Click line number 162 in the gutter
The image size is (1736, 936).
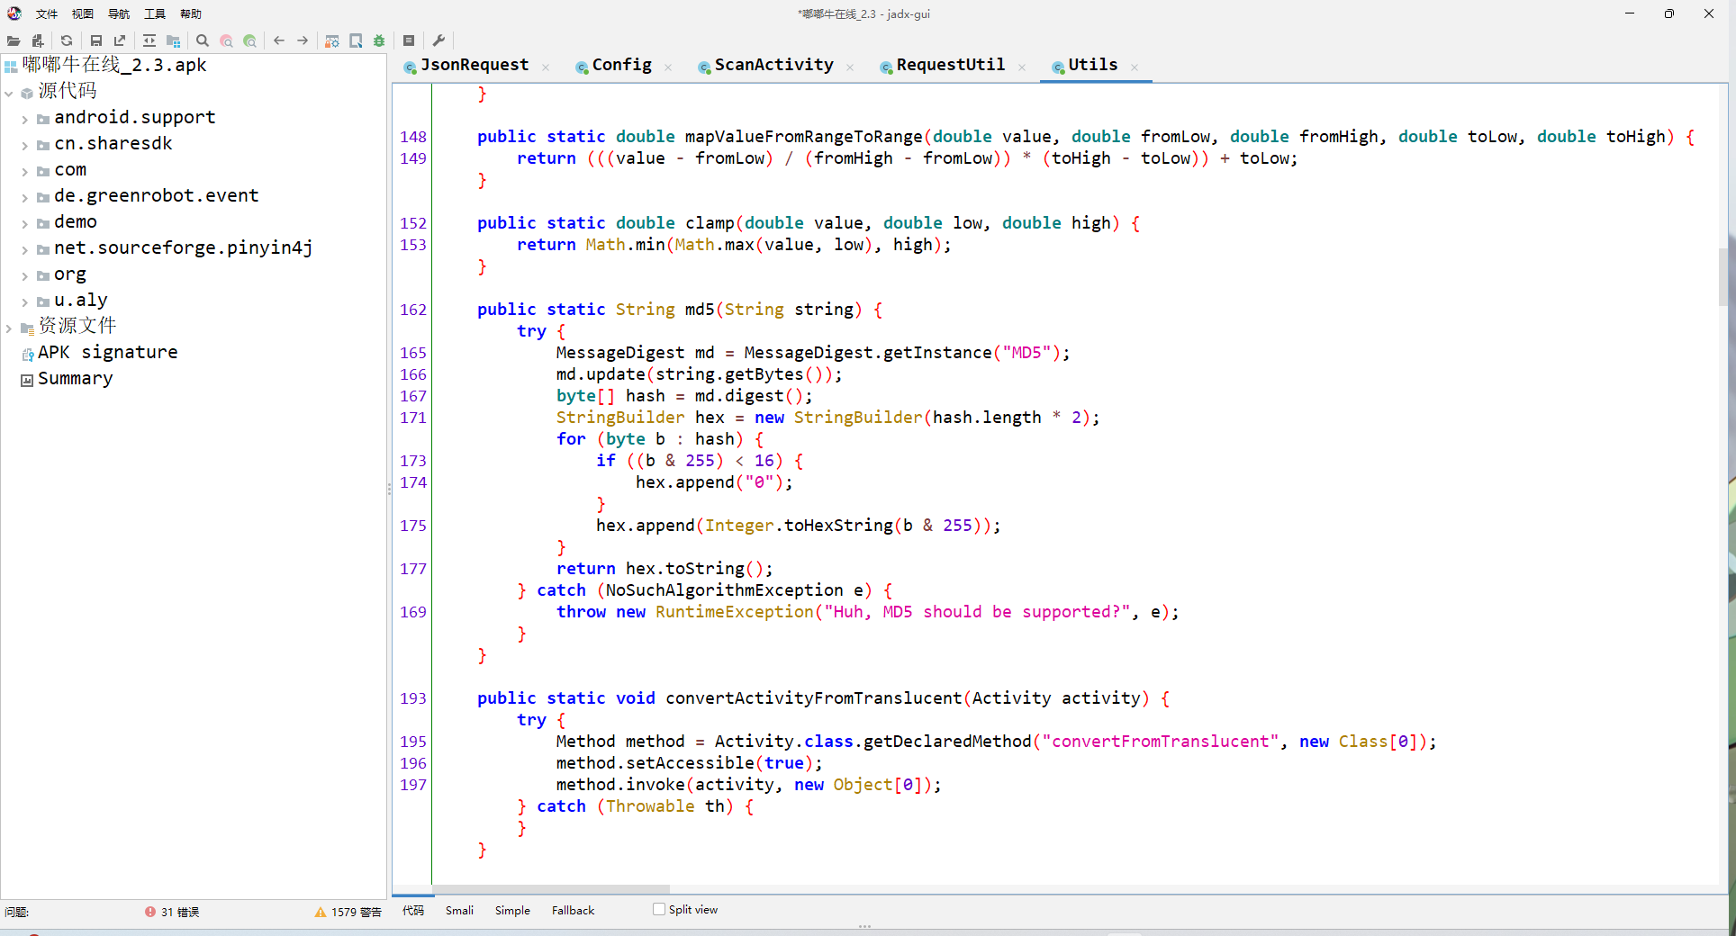413,310
